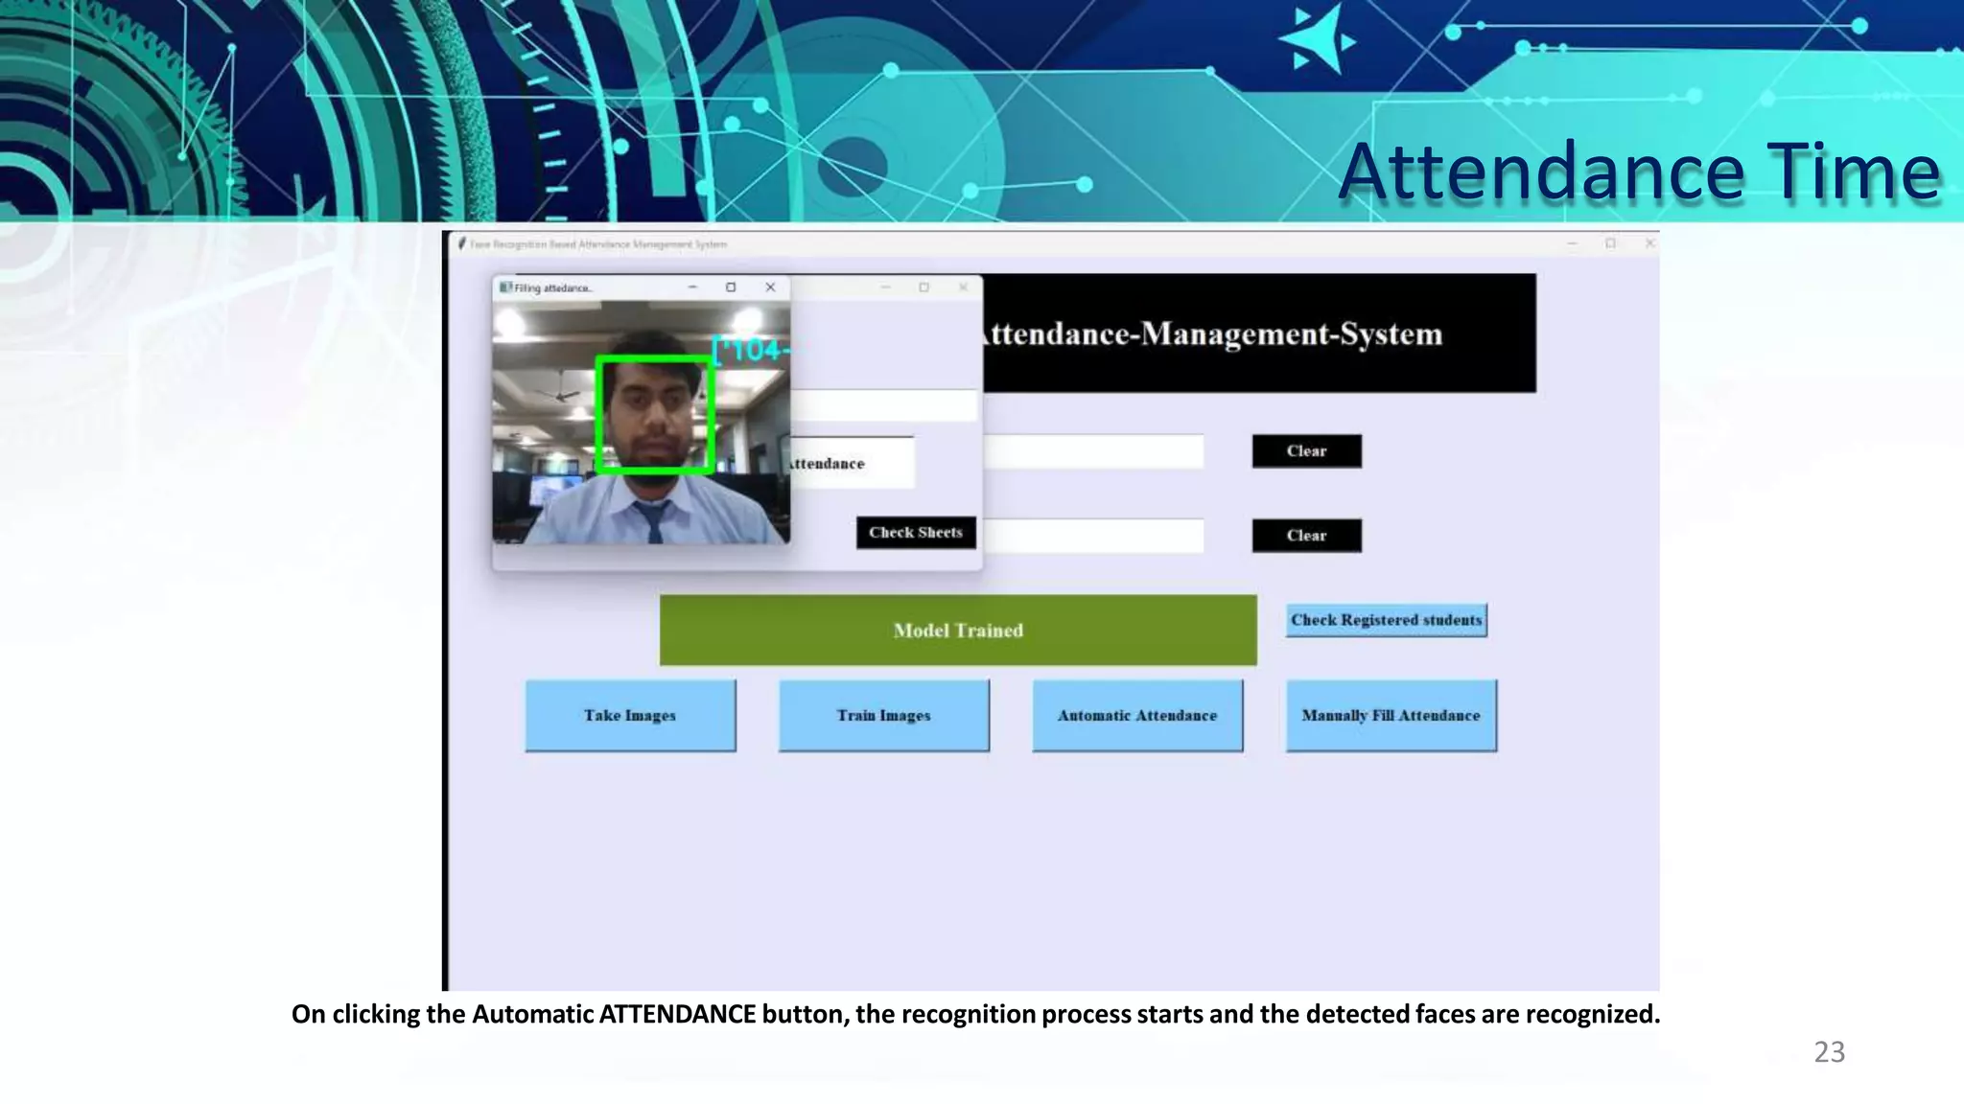The image size is (1964, 1104).
Task: Click the green Model Trained notification bar
Action: pos(957,631)
